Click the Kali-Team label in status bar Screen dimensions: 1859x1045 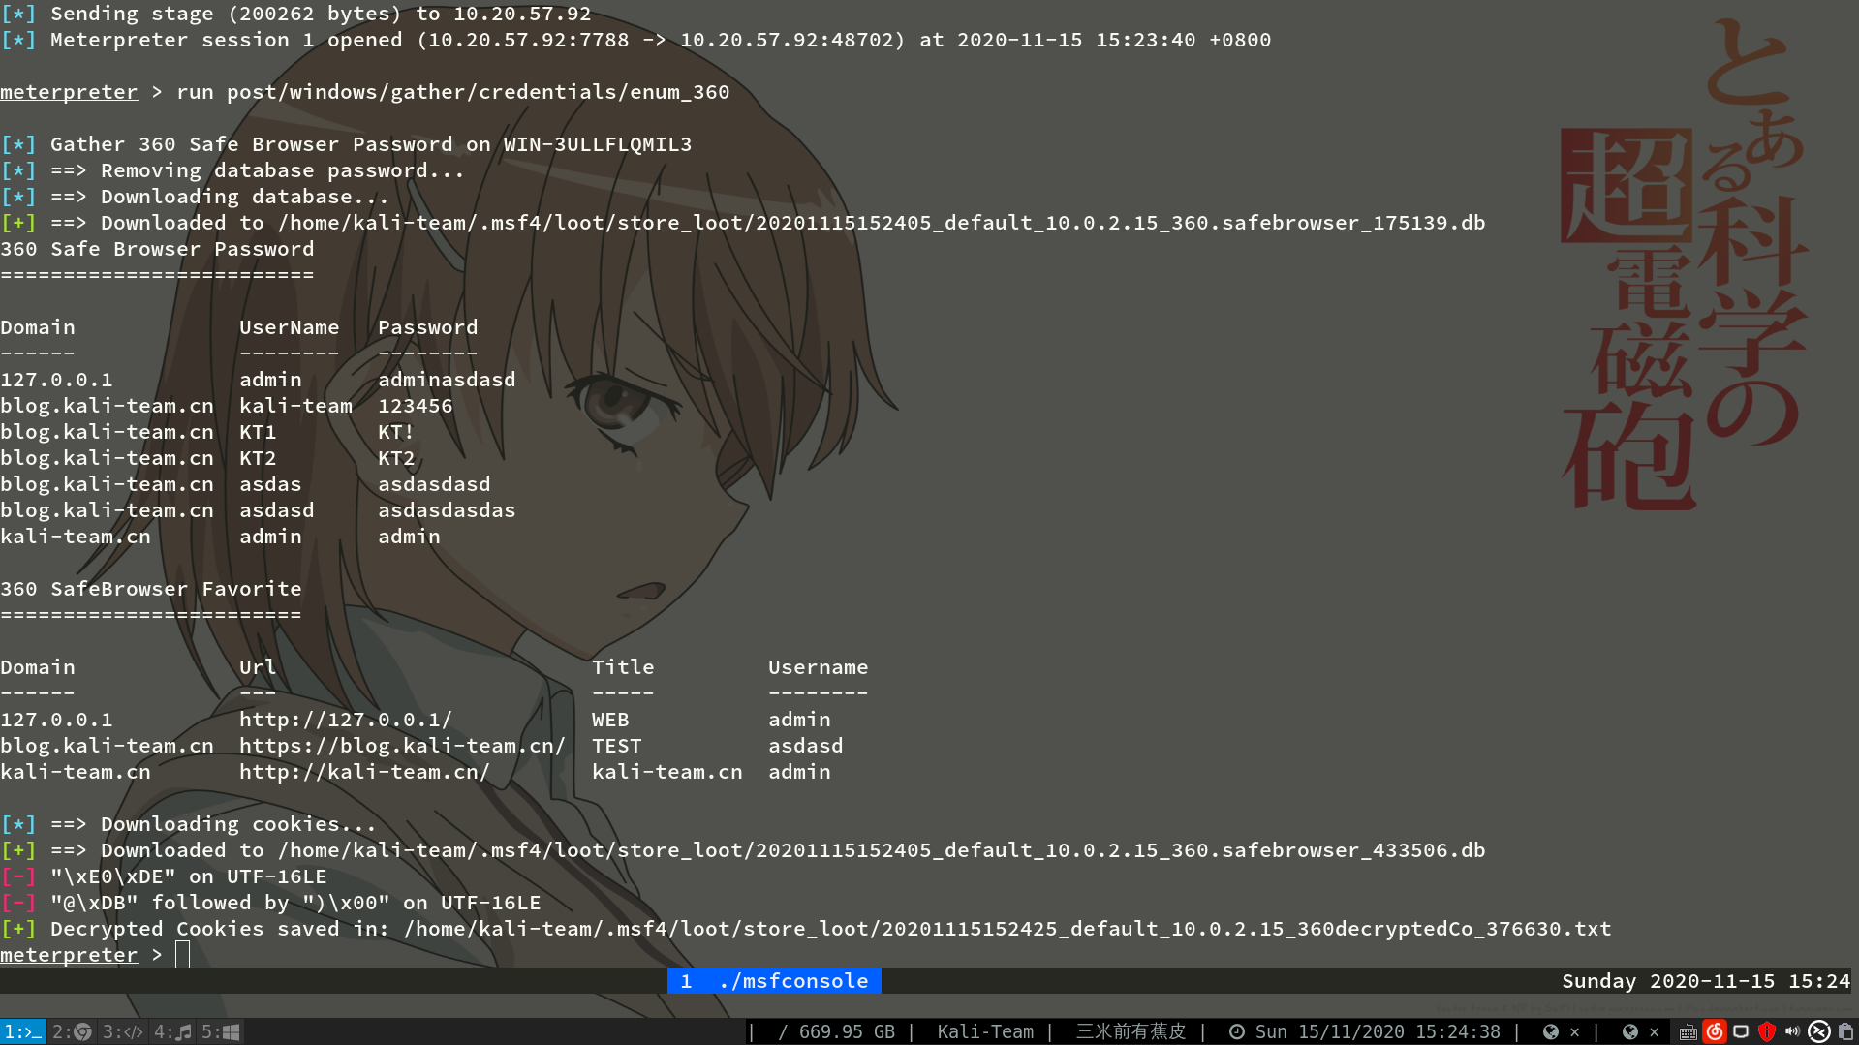click(985, 1032)
